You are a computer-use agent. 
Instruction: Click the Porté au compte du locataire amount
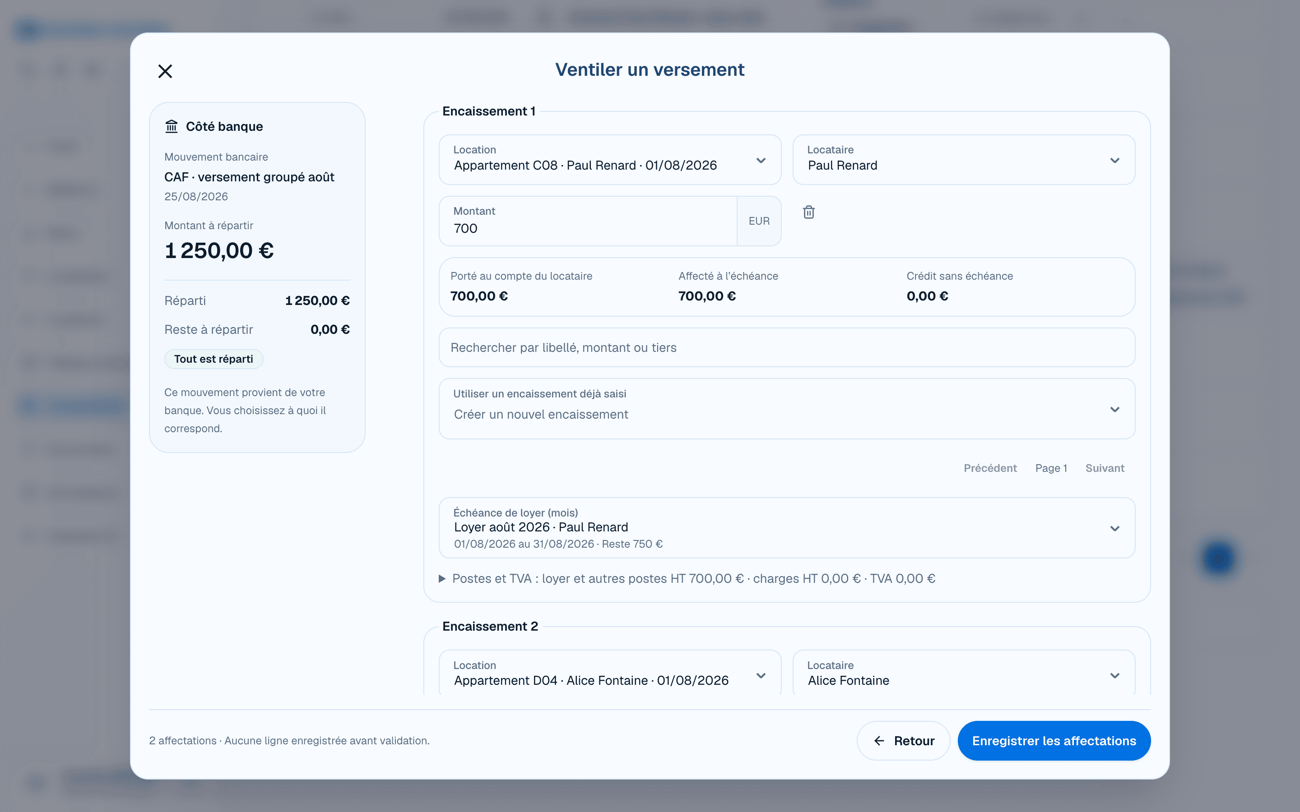coord(479,296)
